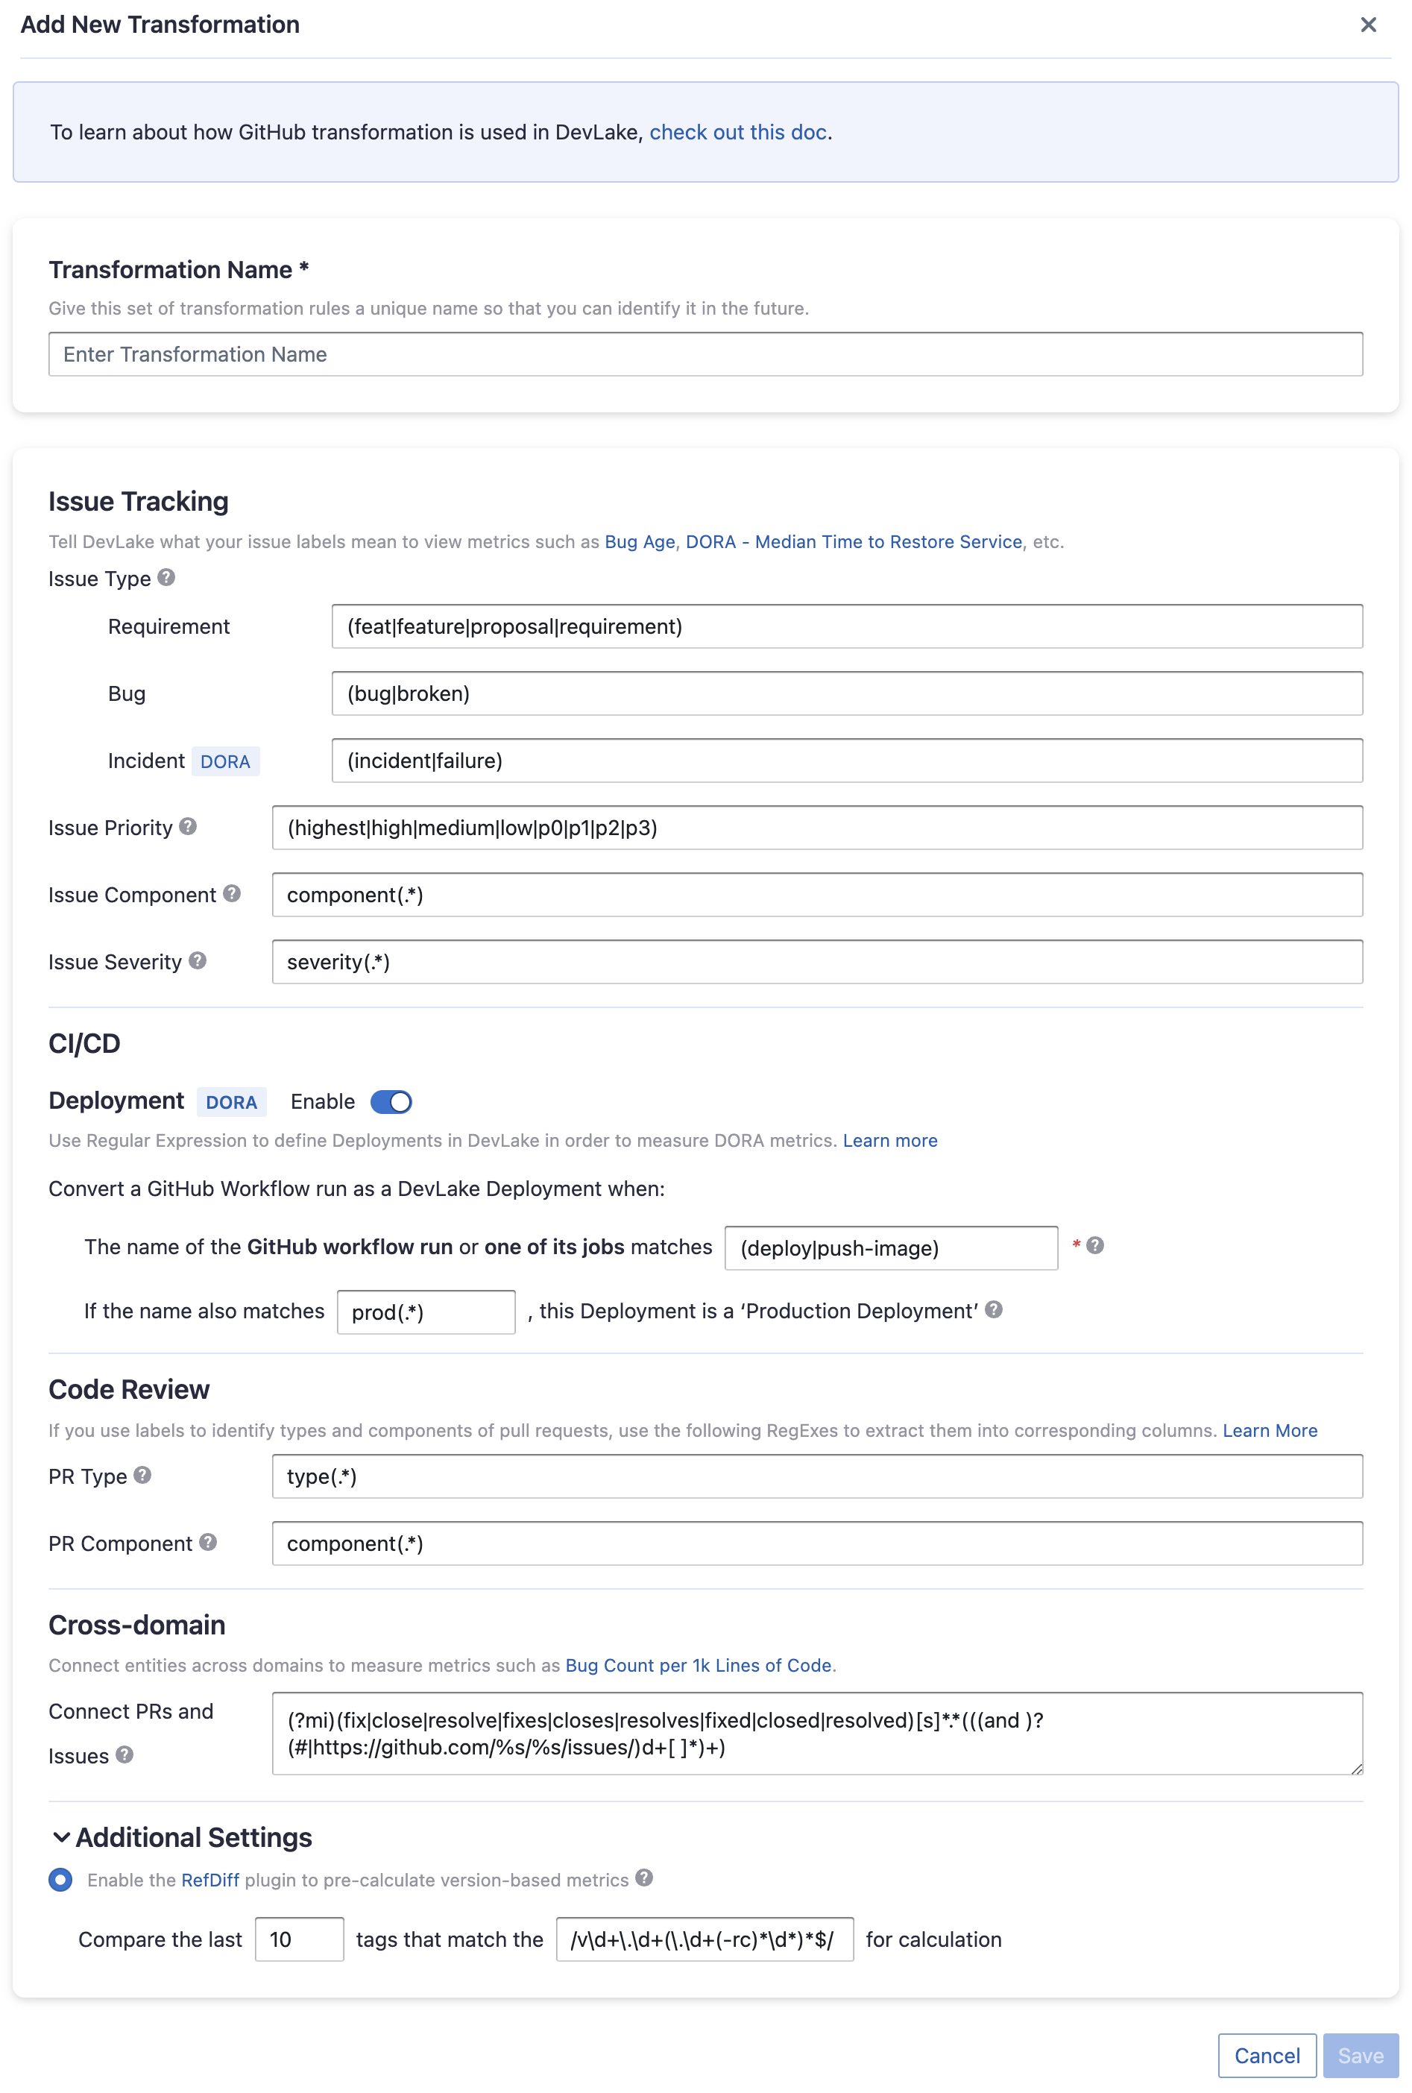This screenshot has width=1412, height=2093.
Task: Click the Cancel button
Action: 1266,2055
